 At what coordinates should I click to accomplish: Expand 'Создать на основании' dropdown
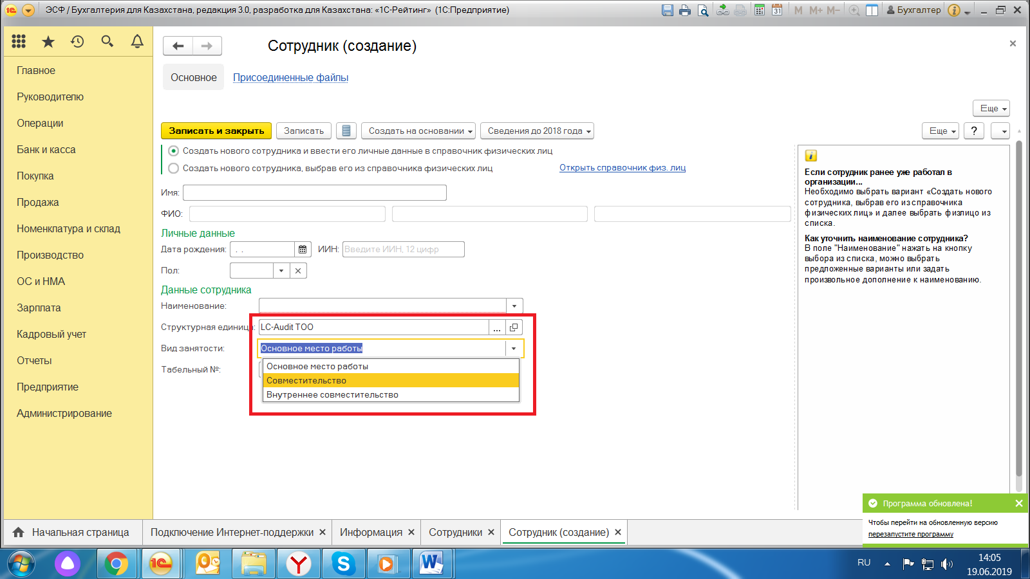point(418,131)
